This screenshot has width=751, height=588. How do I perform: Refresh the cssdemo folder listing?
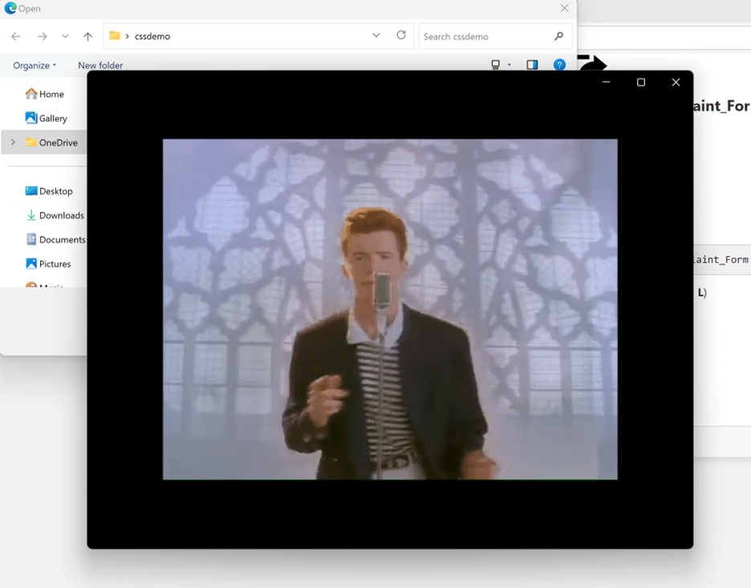[x=401, y=35]
